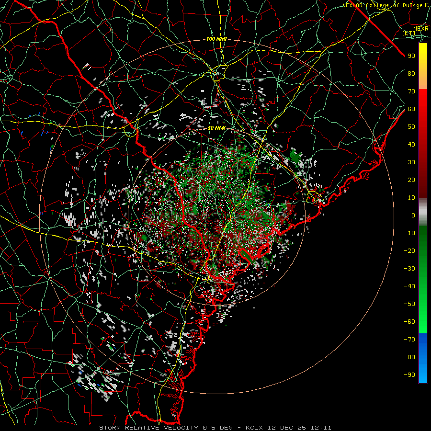Click the KCLX radar site identifier

tap(254, 428)
